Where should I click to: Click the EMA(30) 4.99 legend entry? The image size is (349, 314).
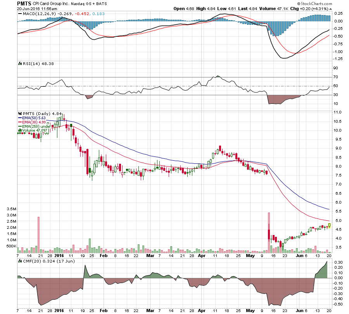tap(34, 122)
